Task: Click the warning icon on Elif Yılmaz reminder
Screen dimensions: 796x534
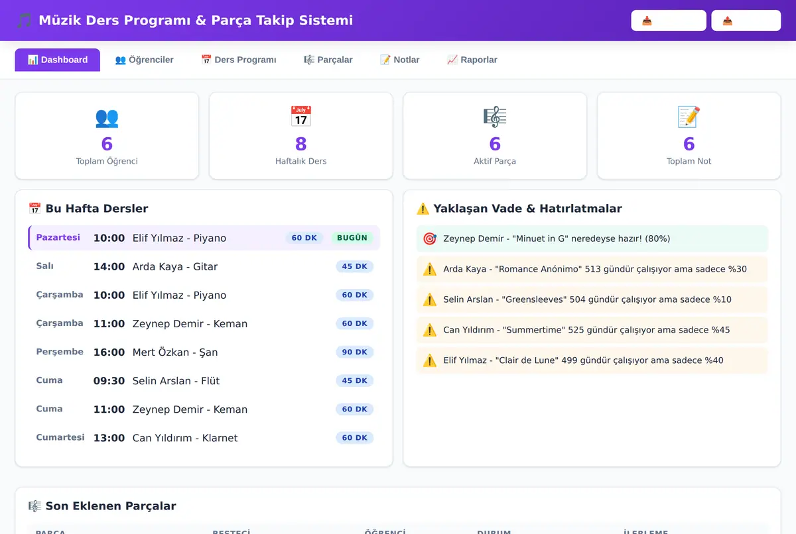Action: [430, 360]
